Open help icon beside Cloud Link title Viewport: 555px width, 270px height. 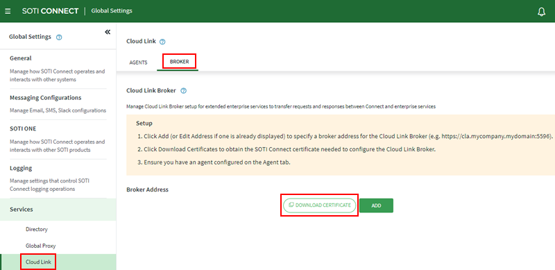pos(162,42)
